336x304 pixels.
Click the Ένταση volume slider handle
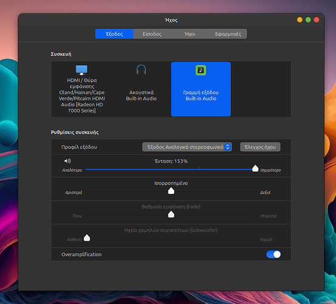[255, 168]
